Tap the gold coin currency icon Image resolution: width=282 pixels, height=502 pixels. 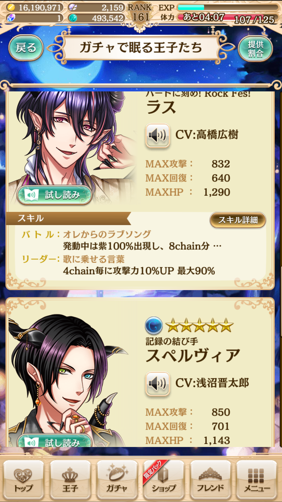(x=10, y=7)
